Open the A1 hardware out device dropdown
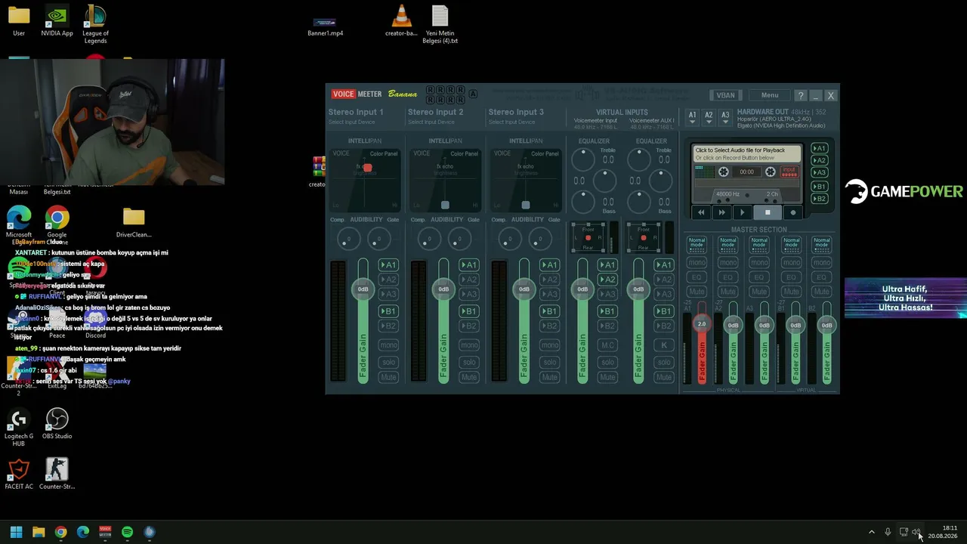This screenshot has height=544, width=967. point(692,117)
